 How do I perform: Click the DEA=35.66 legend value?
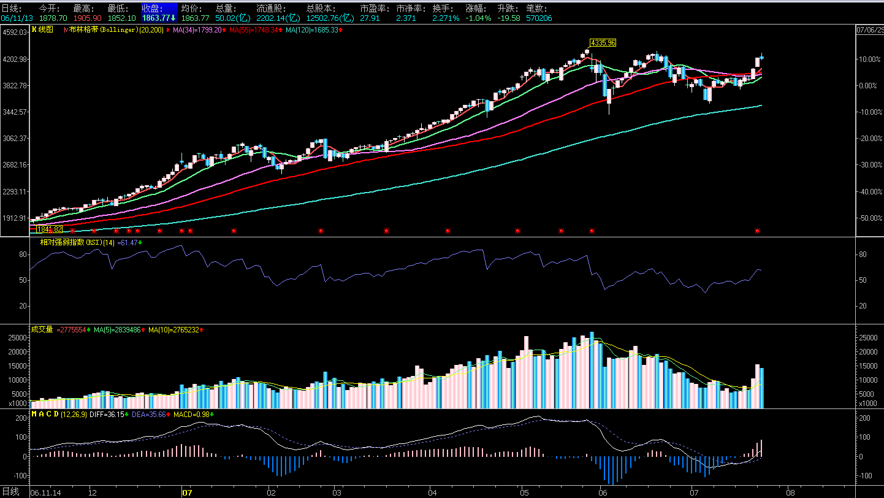150,414
